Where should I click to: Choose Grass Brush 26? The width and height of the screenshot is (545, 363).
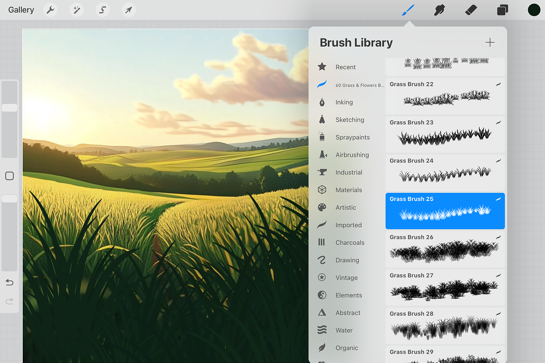(x=445, y=249)
